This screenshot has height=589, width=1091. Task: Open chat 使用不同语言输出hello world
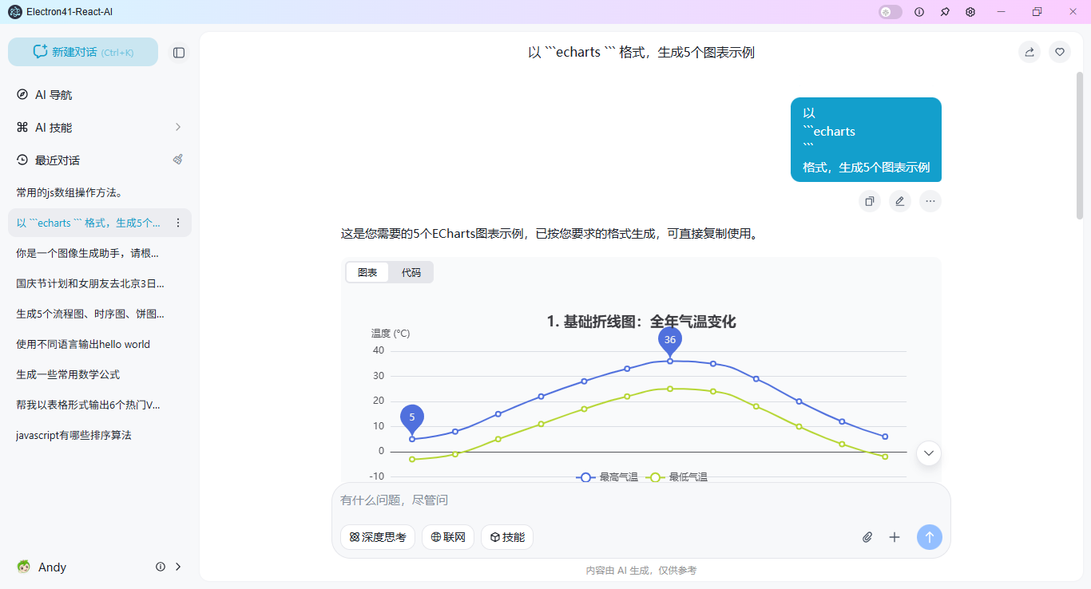point(100,344)
